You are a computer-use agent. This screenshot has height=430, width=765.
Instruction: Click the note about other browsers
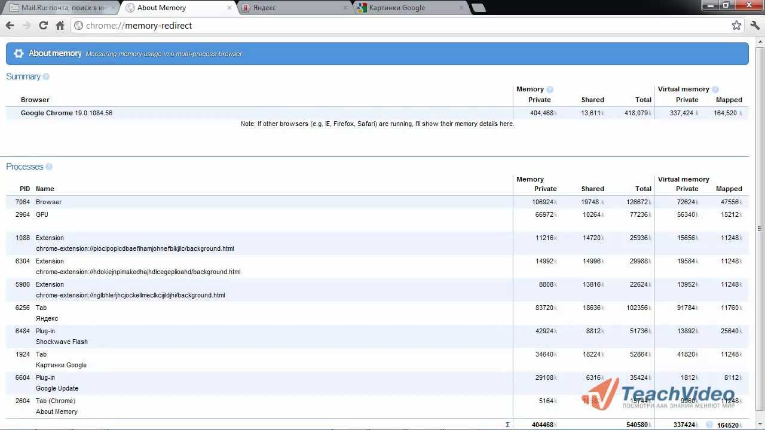377,124
